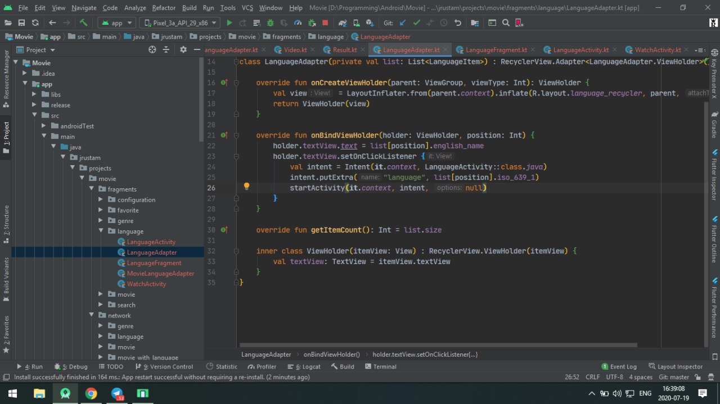Screen dimensions: 720x404
Task: Expand the androidTest folder
Action: coord(44,126)
